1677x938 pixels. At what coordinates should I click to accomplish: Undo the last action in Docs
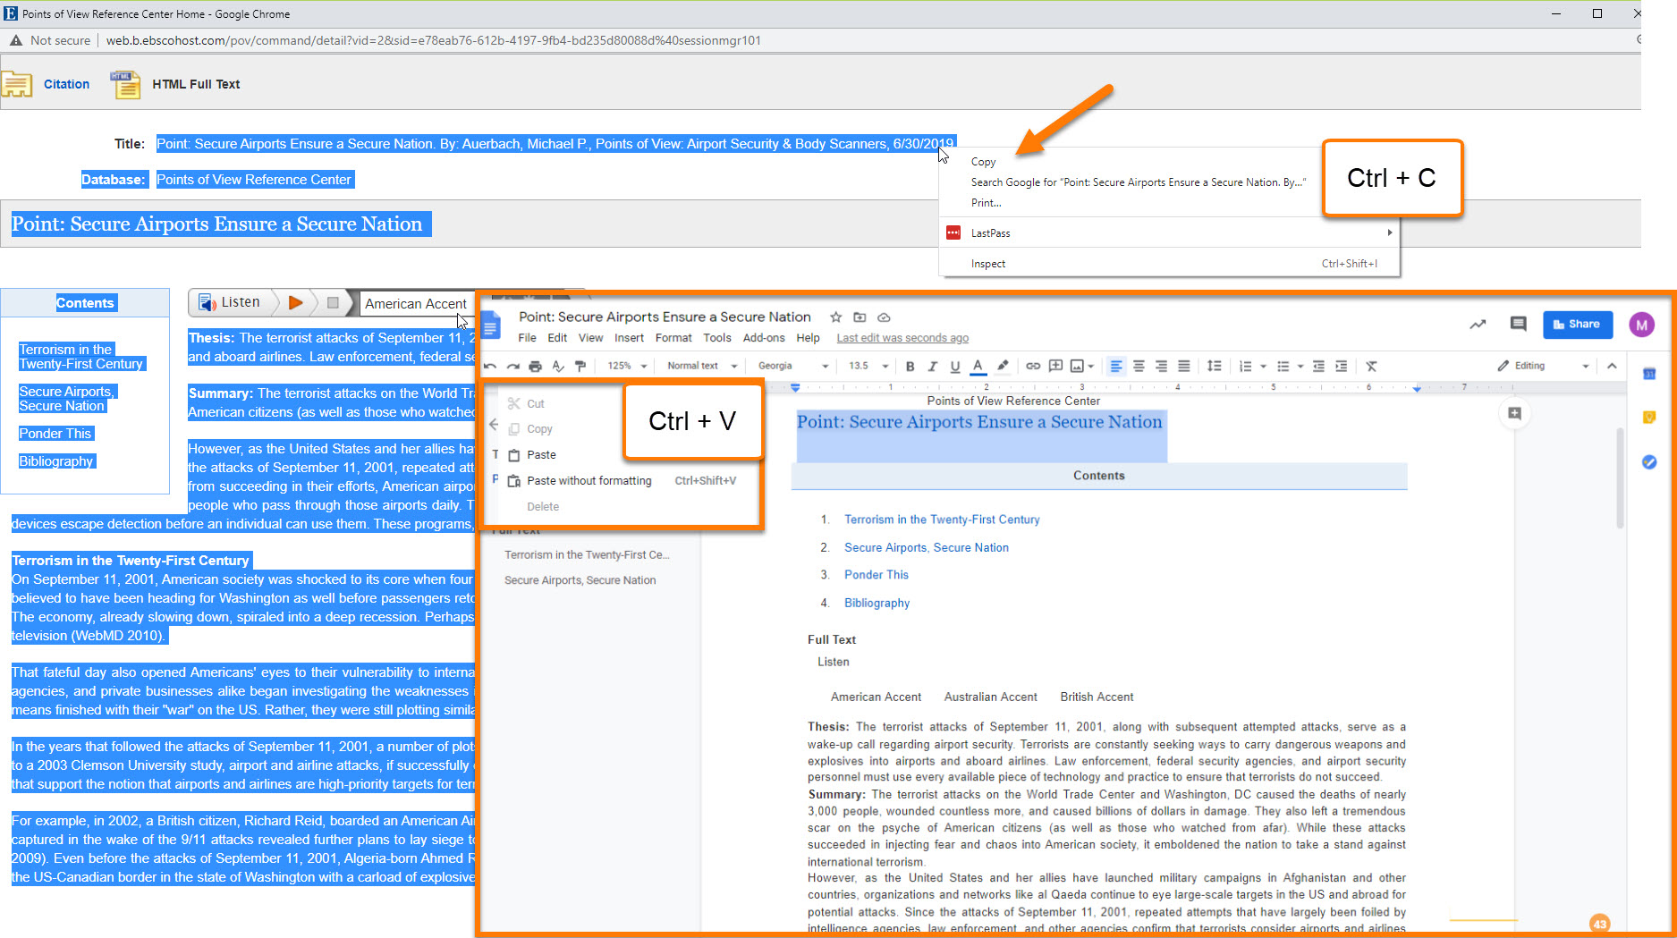tap(490, 366)
